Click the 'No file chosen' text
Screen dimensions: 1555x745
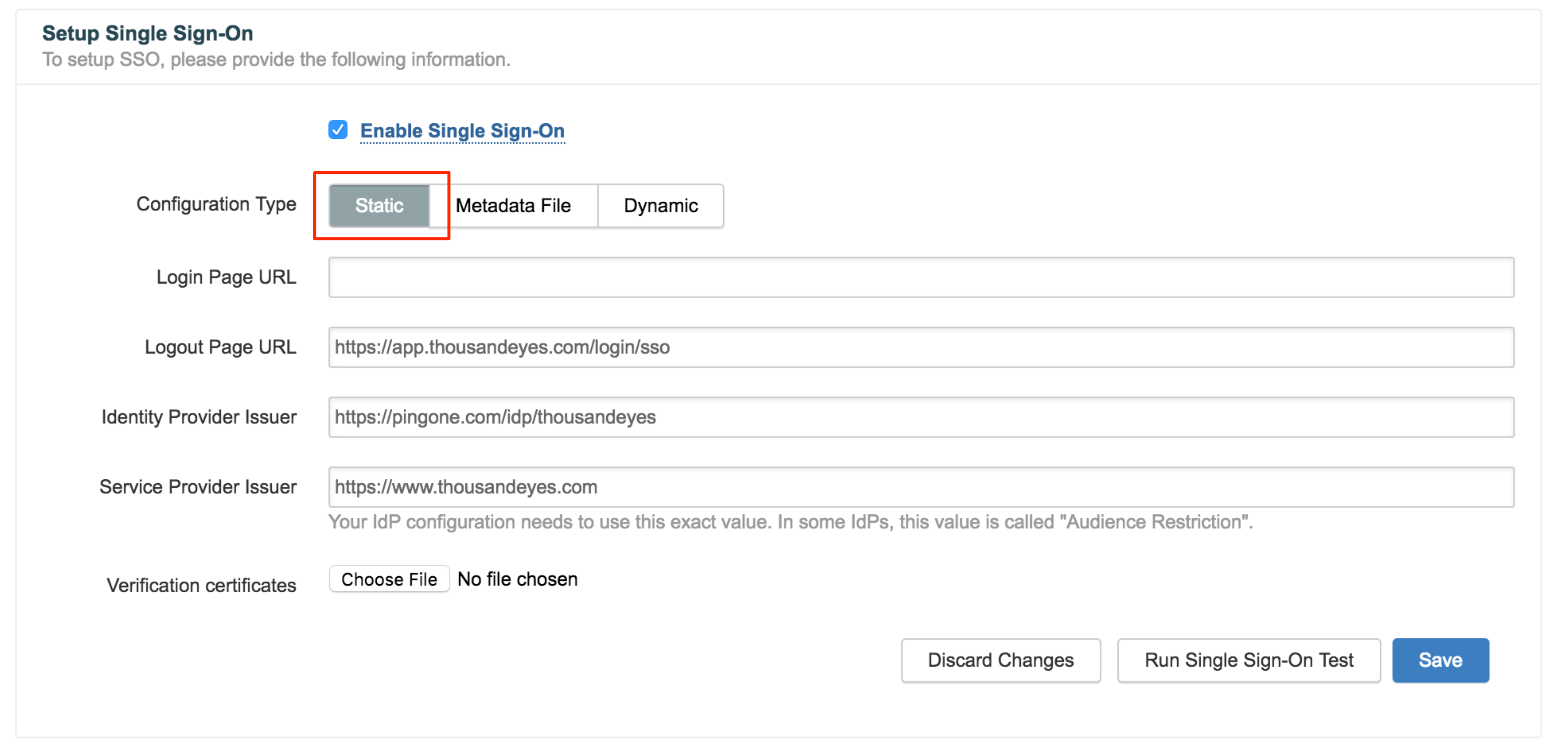pos(517,579)
